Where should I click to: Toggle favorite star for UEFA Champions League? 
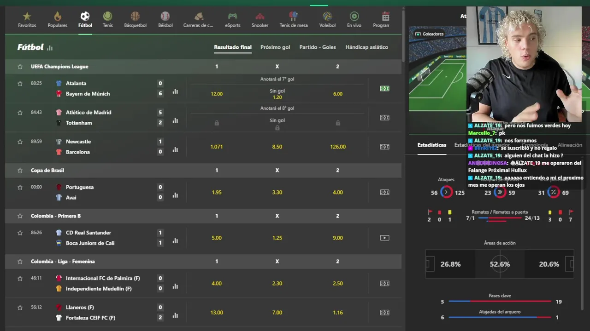(x=20, y=67)
